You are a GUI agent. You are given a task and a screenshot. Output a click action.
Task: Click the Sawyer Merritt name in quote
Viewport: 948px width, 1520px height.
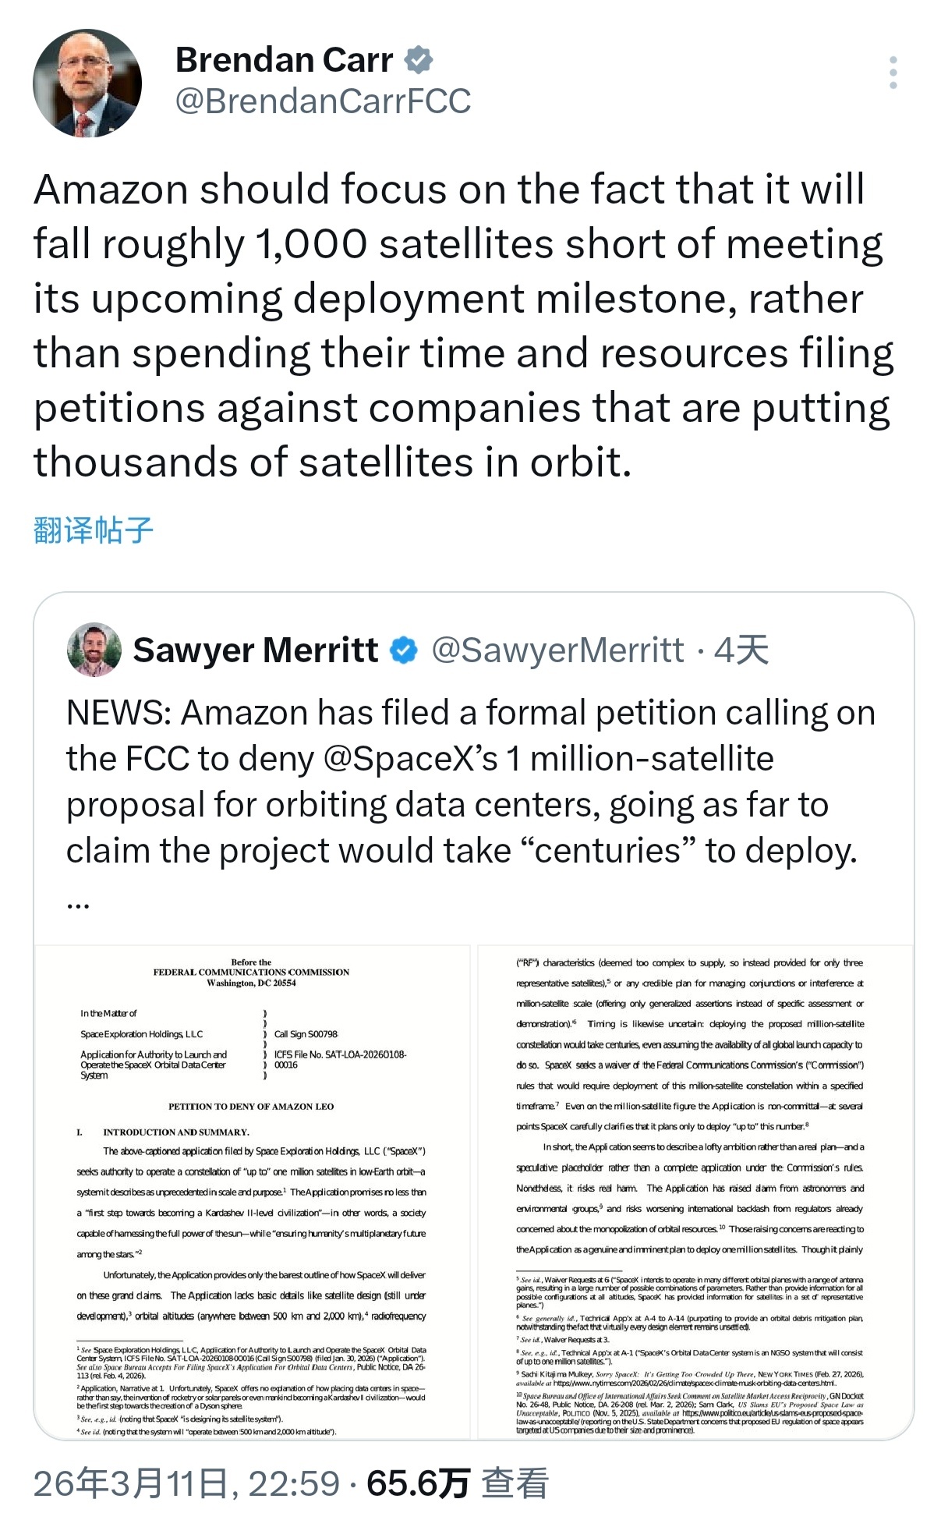click(256, 650)
